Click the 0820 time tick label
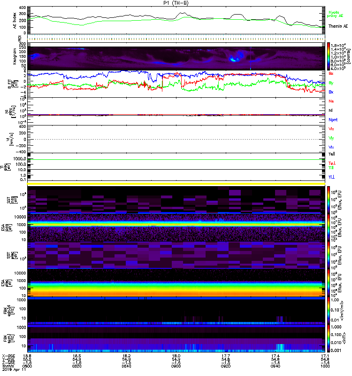This screenshot has height=376, width=352. tap(77, 366)
